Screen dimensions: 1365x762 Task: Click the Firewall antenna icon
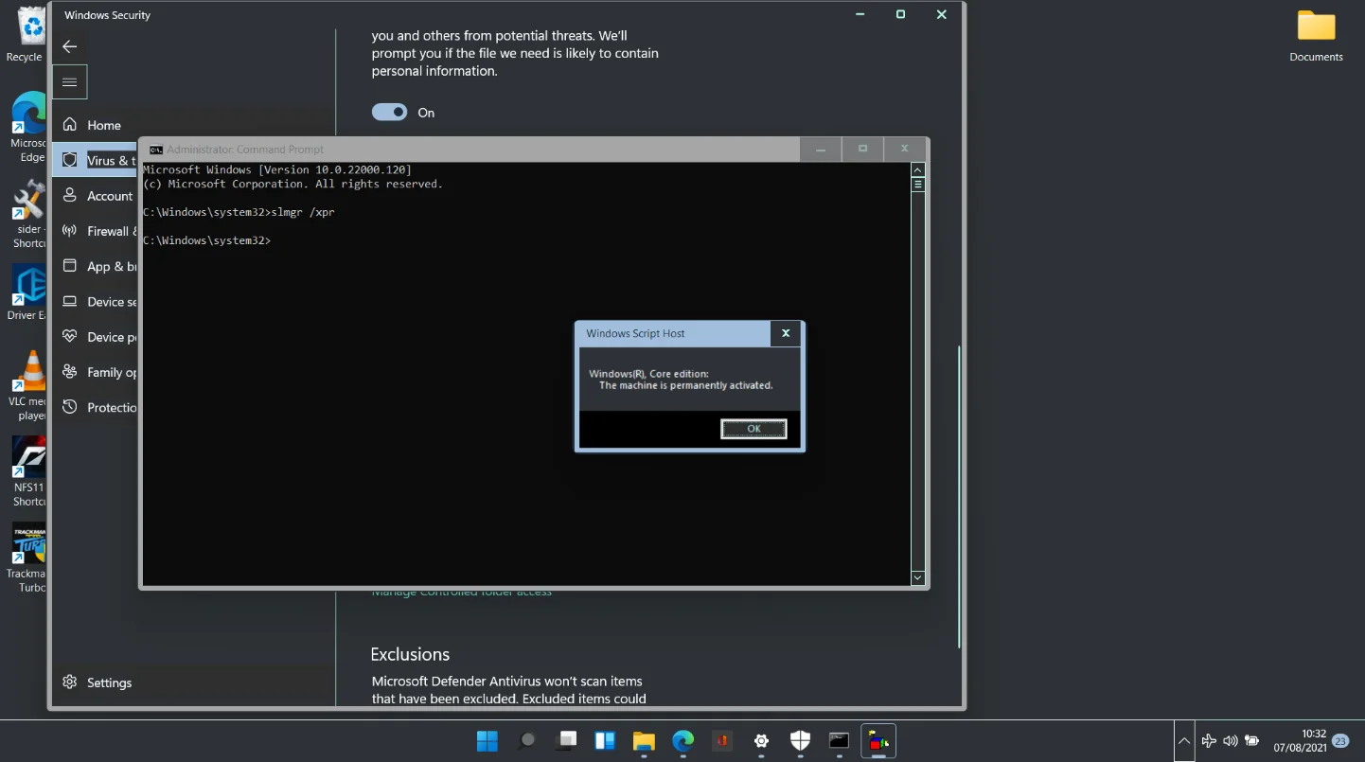coord(69,231)
